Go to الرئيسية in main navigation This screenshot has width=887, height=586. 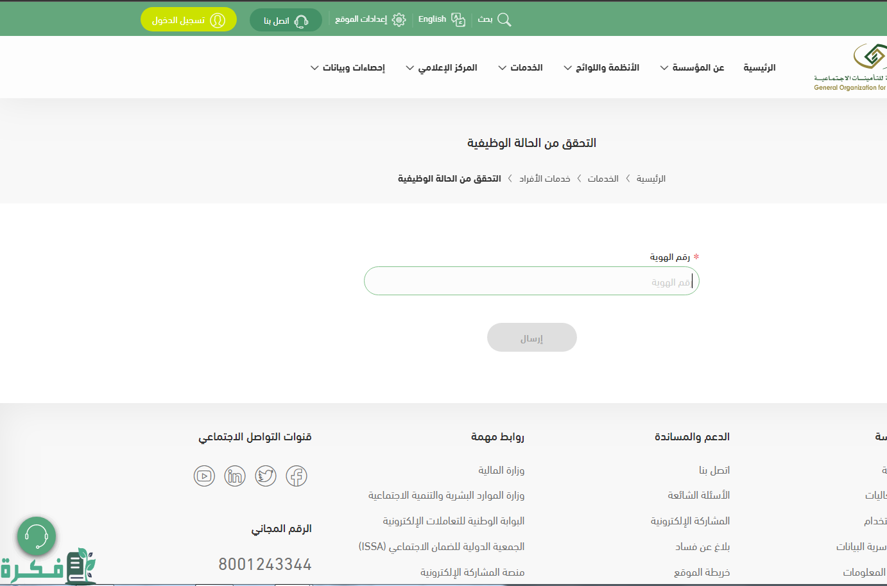(759, 68)
